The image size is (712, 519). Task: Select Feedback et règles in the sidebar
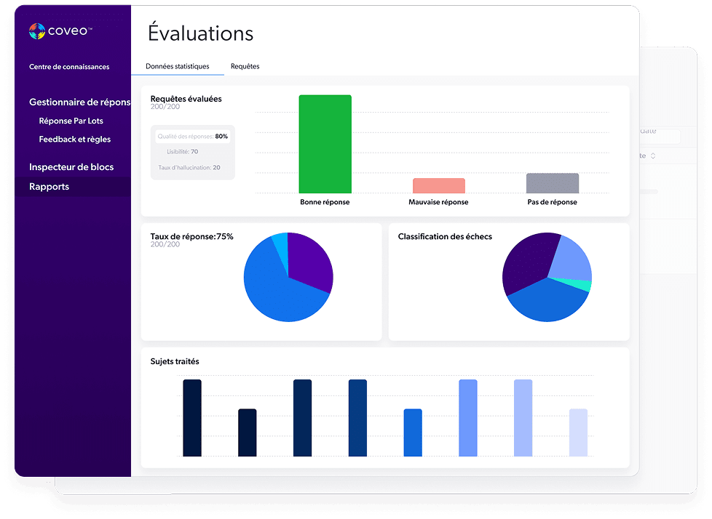(74, 139)
